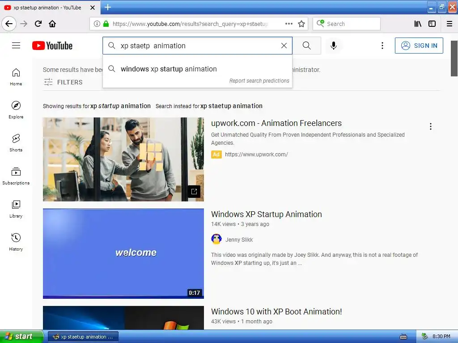This screenshot has height=343, width=458.
Task: Open page actions three-dot menu in address bar
Action: click(288, 24)
